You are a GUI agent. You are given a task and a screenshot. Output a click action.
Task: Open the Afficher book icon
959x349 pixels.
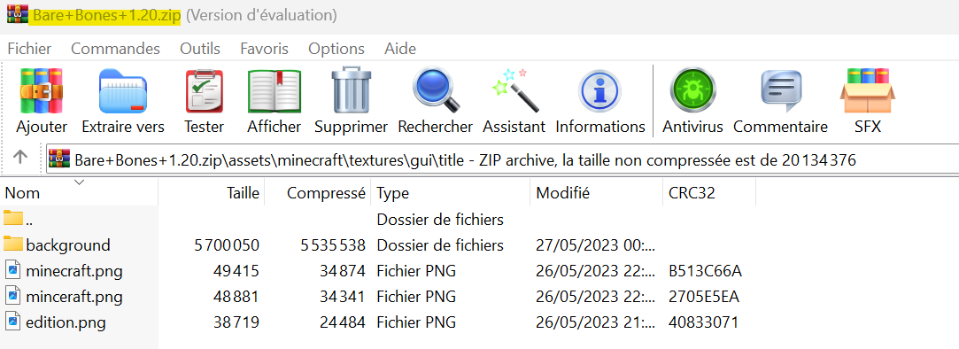coord(274,90)
